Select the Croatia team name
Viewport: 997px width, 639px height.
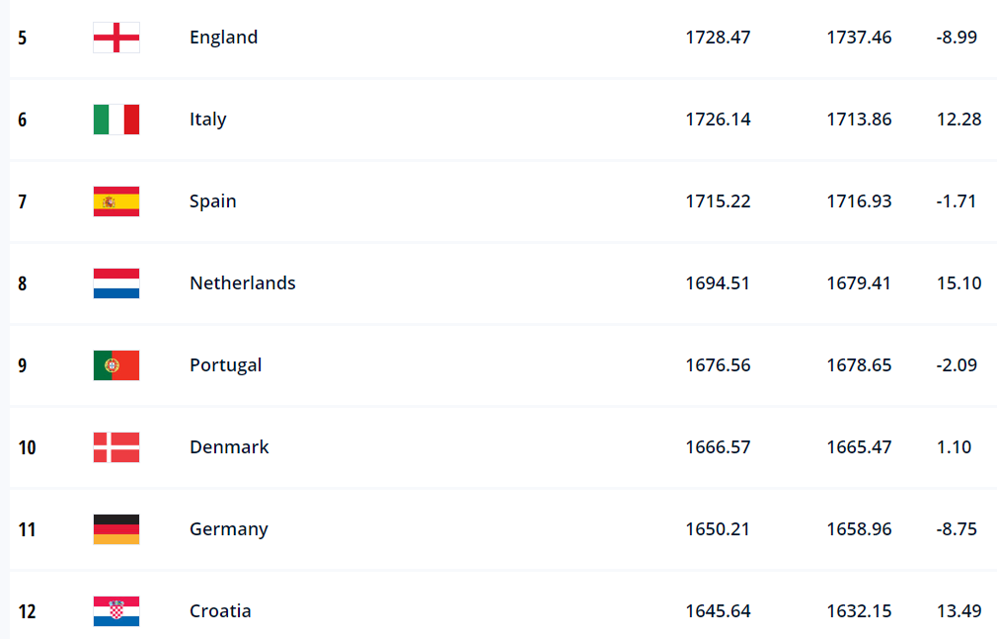click(220, 611)
